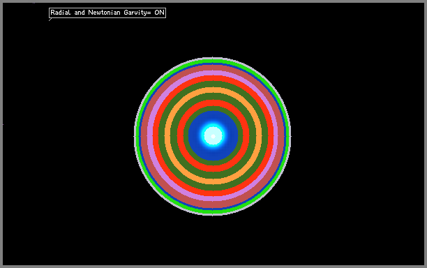Click the small tick mark below the label corner
The height and width of the screenshot is (268, 427).
pos(50,20)
